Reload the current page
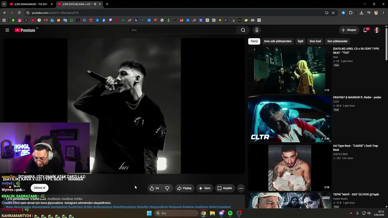The height and width of the screenshot is (218, 388). (19, 13)
